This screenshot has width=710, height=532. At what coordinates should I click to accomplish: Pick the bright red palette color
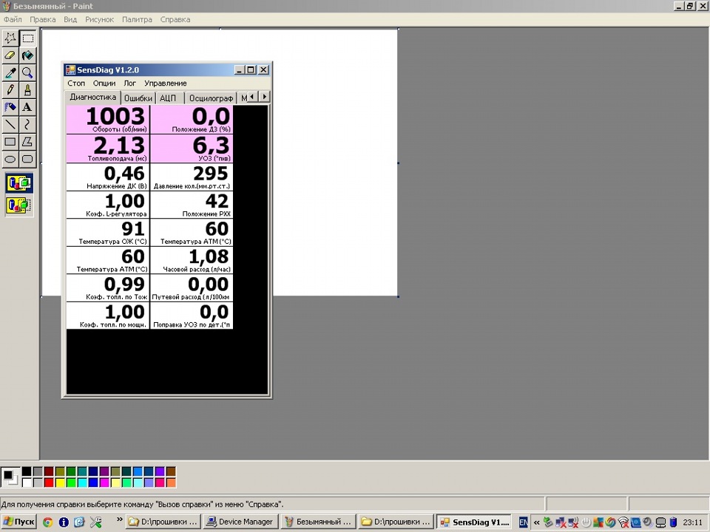pyautogui.click(x=49, y=482)
